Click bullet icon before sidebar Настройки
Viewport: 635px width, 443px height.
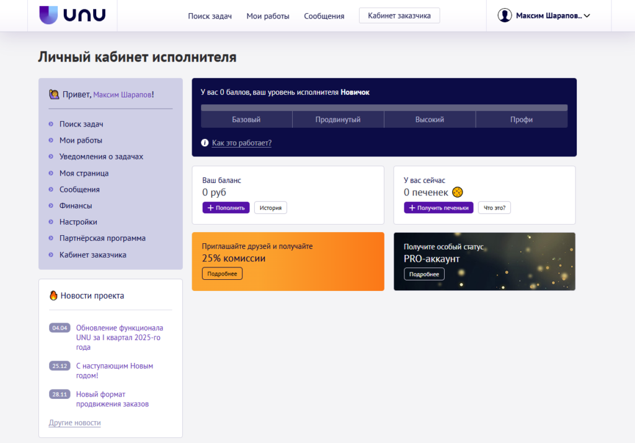(51, 221)
